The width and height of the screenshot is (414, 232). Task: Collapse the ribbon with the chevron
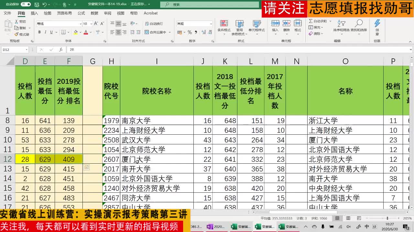click(x=410, y=41)
